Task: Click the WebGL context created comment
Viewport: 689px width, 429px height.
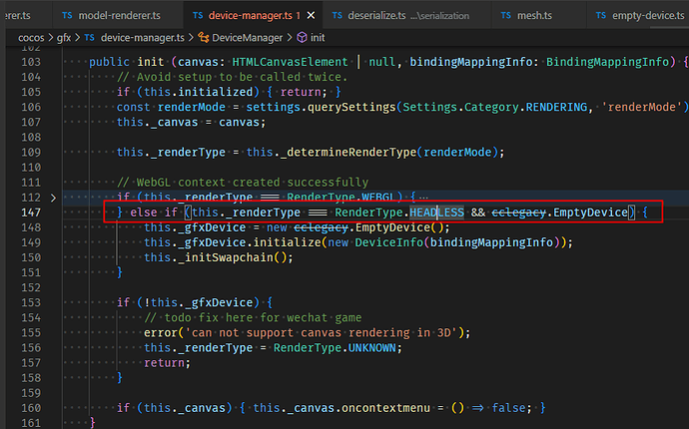Action: click(x=243, y=183)
